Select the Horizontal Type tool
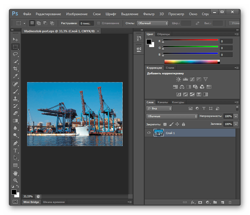Image resolution: width=250 pixels, height=215 pixels. 15,151
